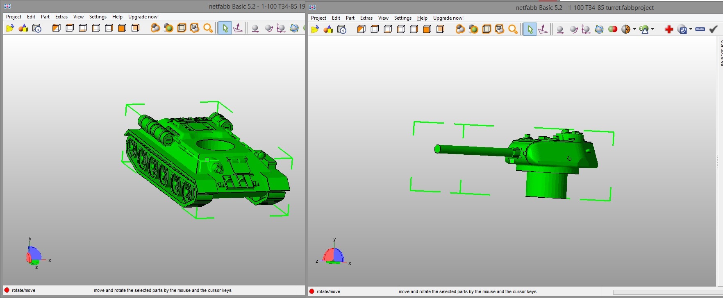
Task: Open the blue ruler measuring tool
Action: pos(700,29)
